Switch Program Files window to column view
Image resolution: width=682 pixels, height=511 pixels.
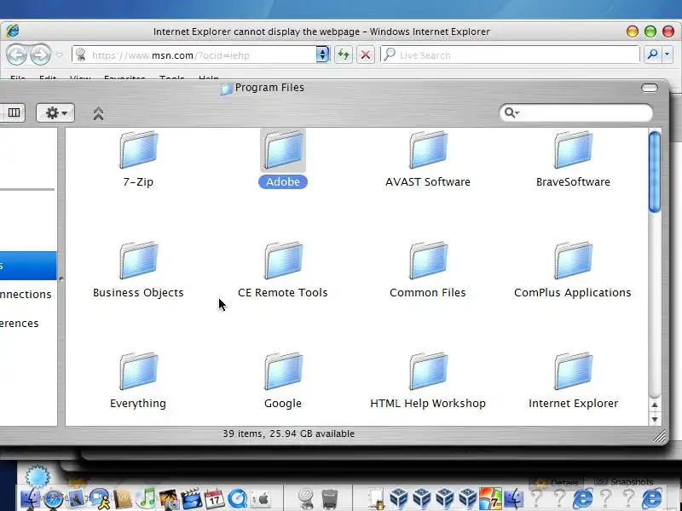coord(14,113)
